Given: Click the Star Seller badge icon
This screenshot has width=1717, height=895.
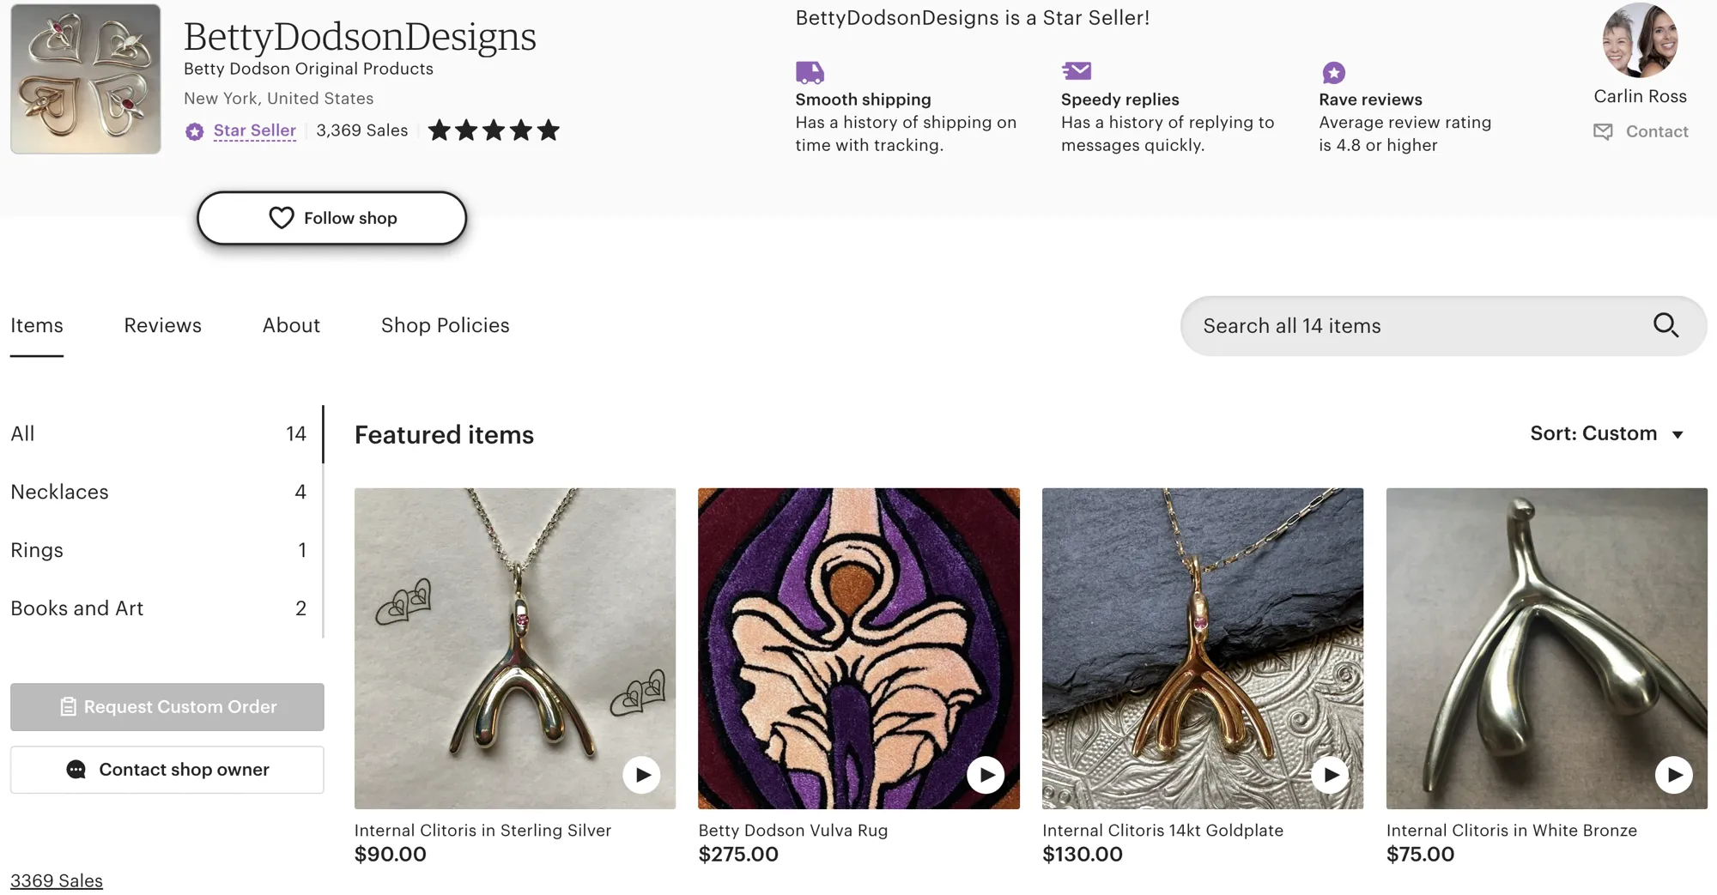Looking at the screenshot, I should (x=195, y=131).
